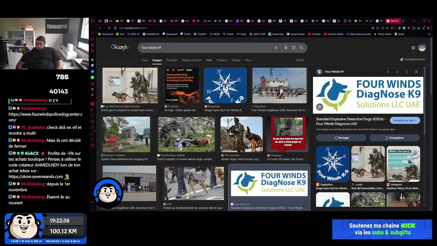This screenshot has height=246, width=437.
Task: Open Instagram in the browser sidebar
Action: [92, 83]
